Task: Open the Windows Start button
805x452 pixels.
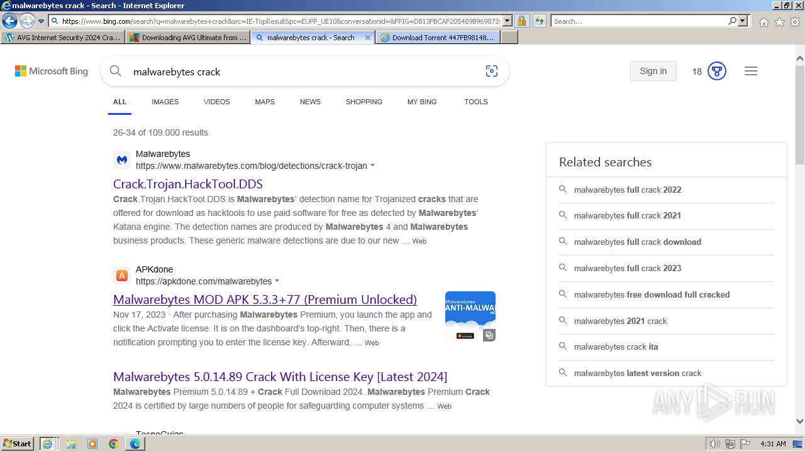Action: pos(18,443)
